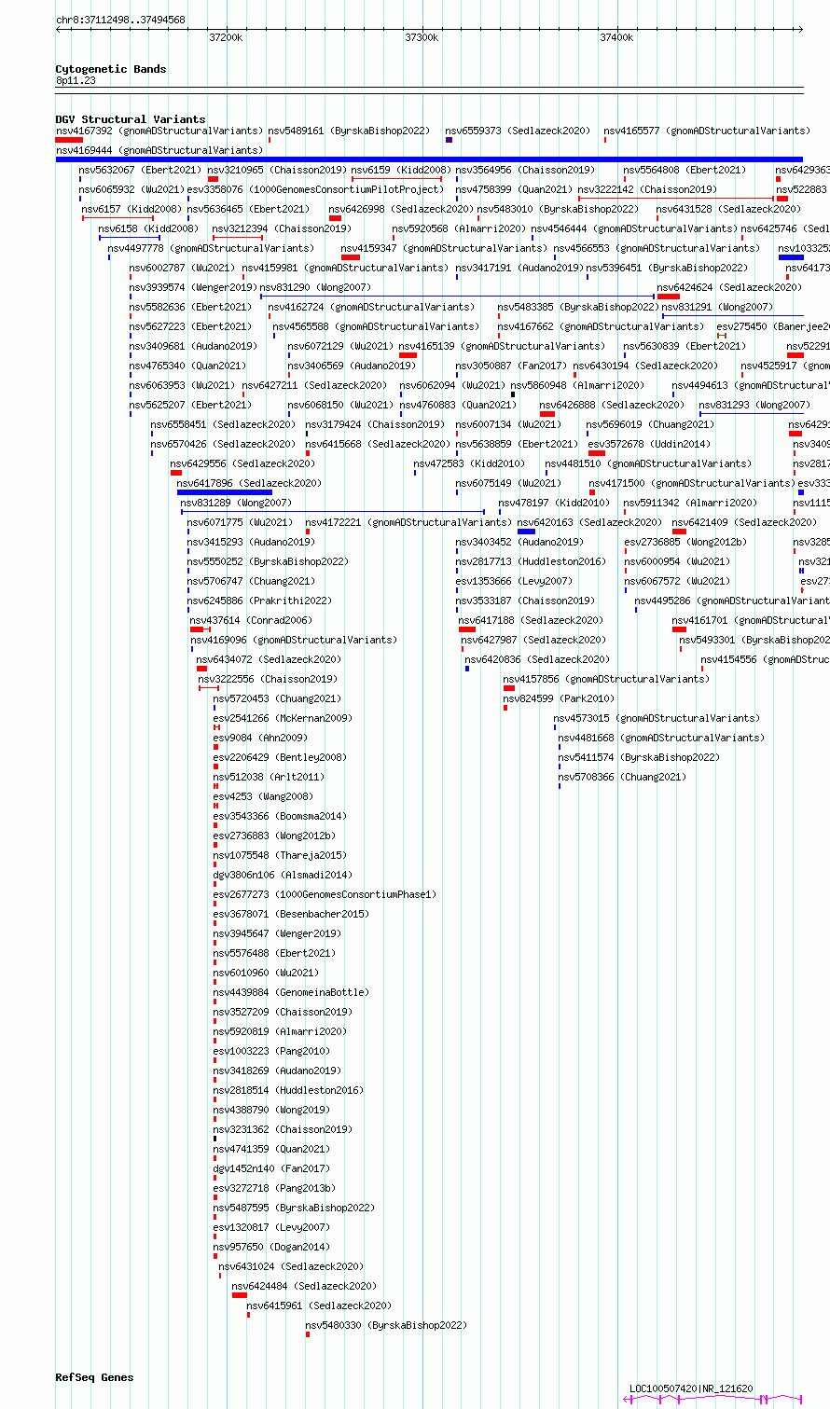The image size is (830, 1409).
Task: Open nsv4497778 gnomADStructuralVariants entry
Action: [x=212, y=248]
